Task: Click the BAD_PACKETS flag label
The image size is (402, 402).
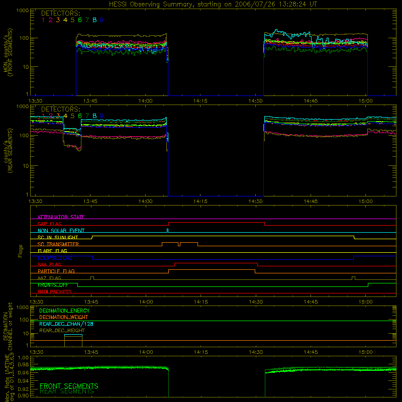Action: (x=55, y=292)
